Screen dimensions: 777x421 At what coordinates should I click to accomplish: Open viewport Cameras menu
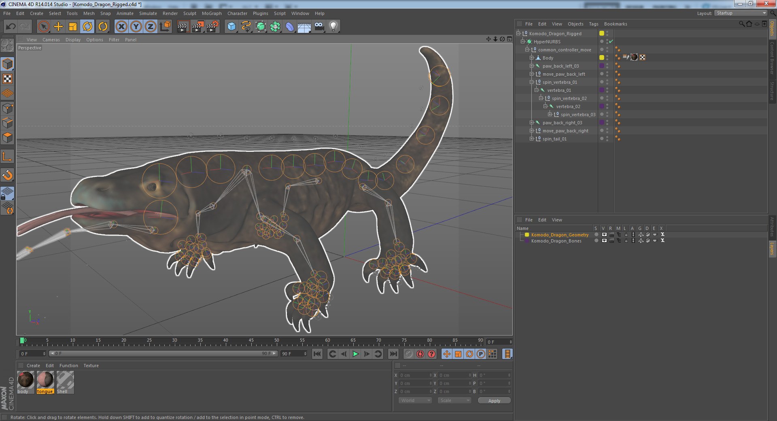(51, 40)
